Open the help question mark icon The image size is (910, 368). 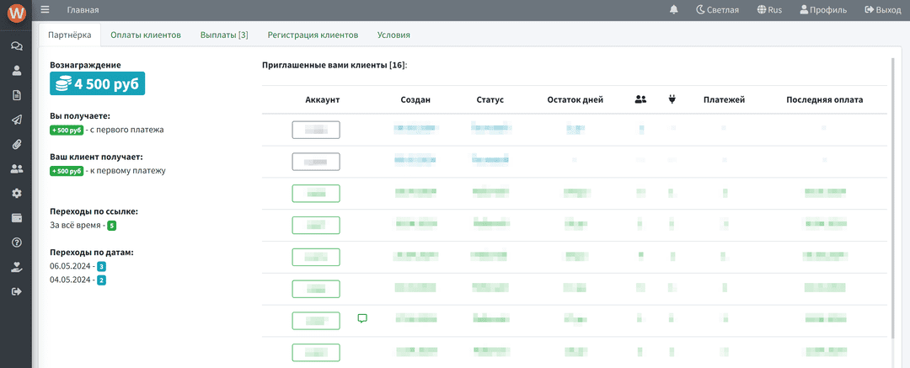(x=16, y=243)
